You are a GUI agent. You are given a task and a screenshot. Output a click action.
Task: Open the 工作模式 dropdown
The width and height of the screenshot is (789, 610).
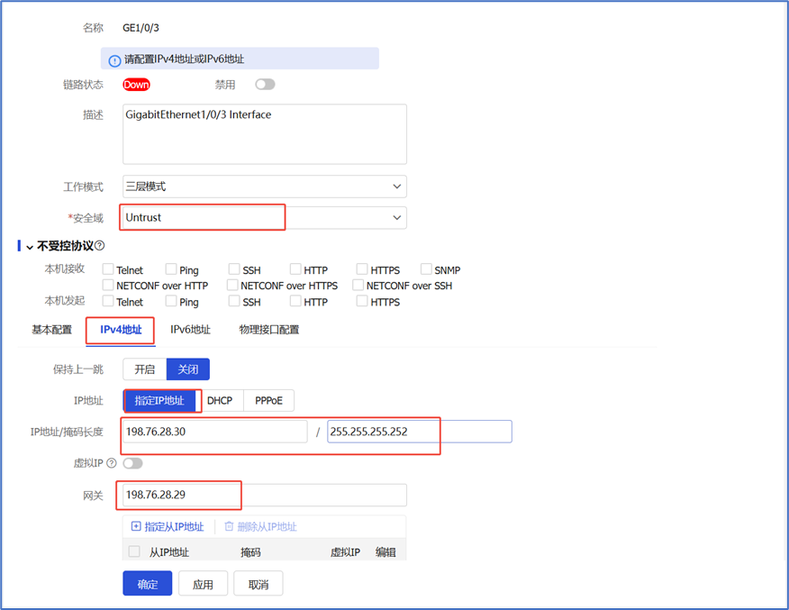[265, 187]
